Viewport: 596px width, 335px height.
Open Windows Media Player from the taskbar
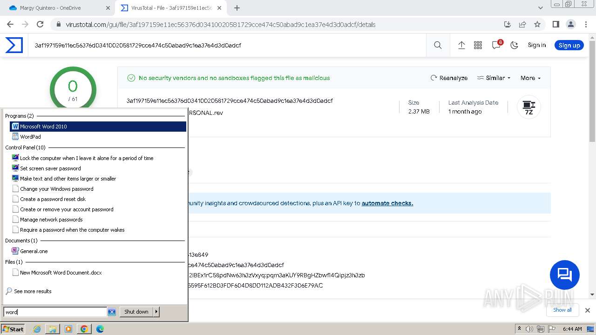[x=68, y=329]
